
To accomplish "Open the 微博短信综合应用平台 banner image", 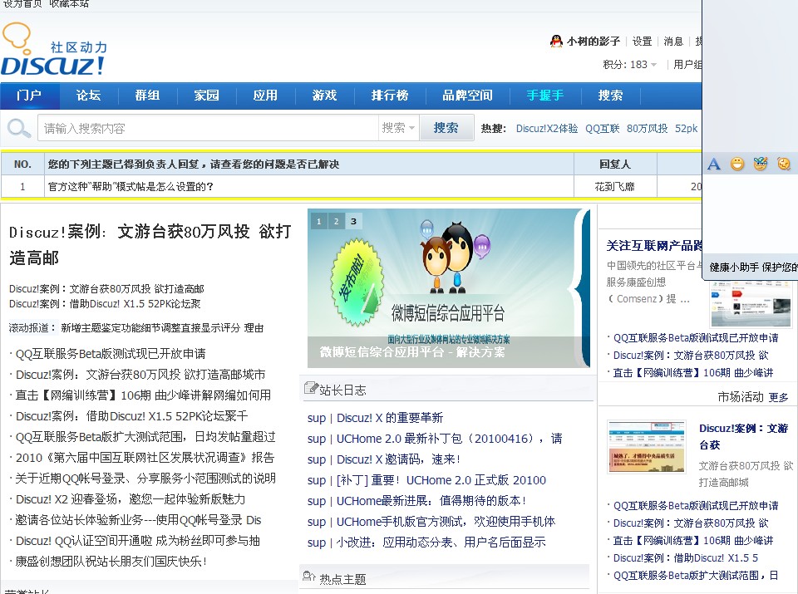I will point(448,288).
